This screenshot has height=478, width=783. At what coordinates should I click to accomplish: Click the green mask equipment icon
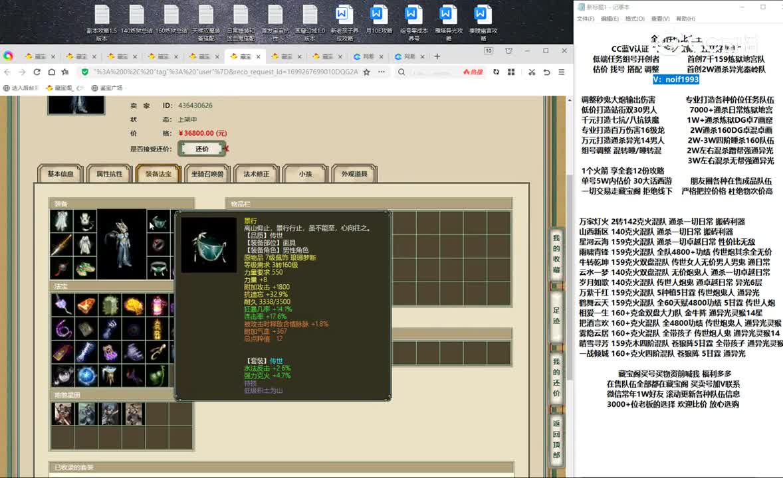pos(159,222)
